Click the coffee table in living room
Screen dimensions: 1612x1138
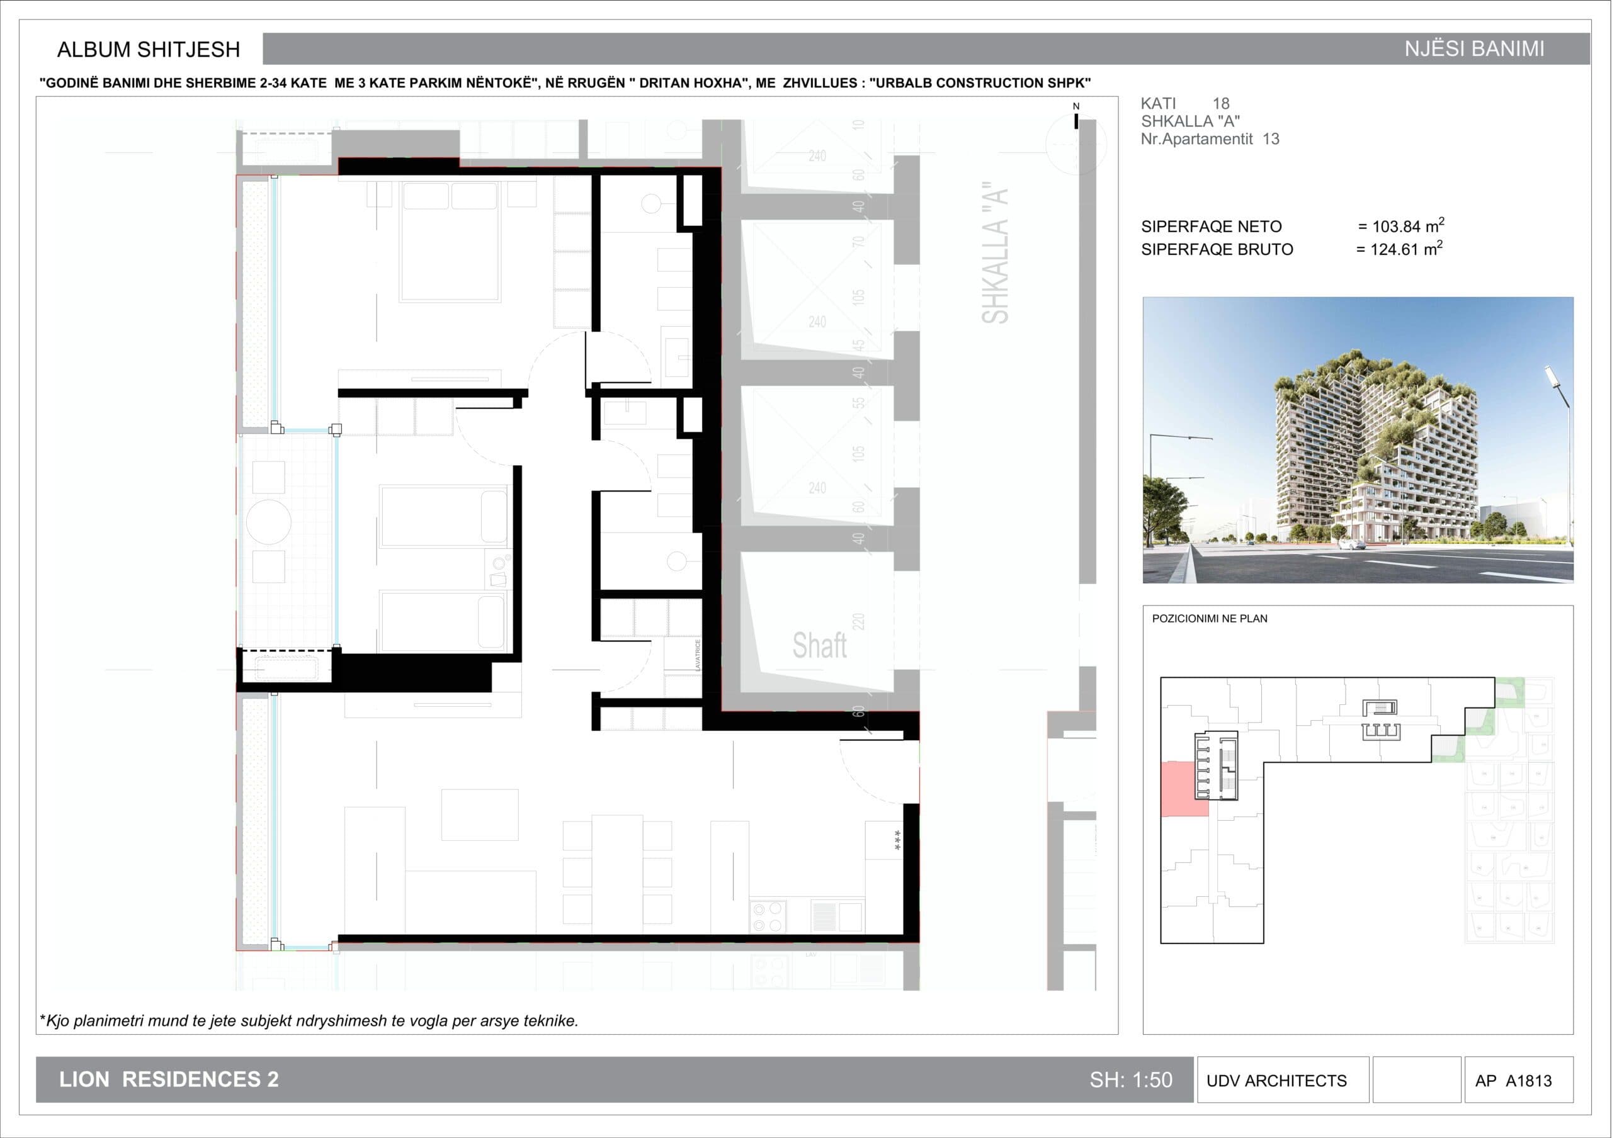tap(480, 814)
